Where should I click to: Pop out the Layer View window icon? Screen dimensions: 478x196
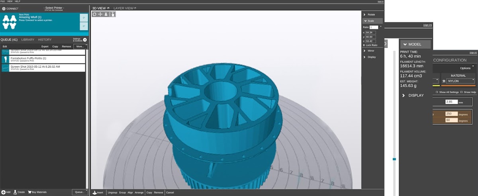135,8
